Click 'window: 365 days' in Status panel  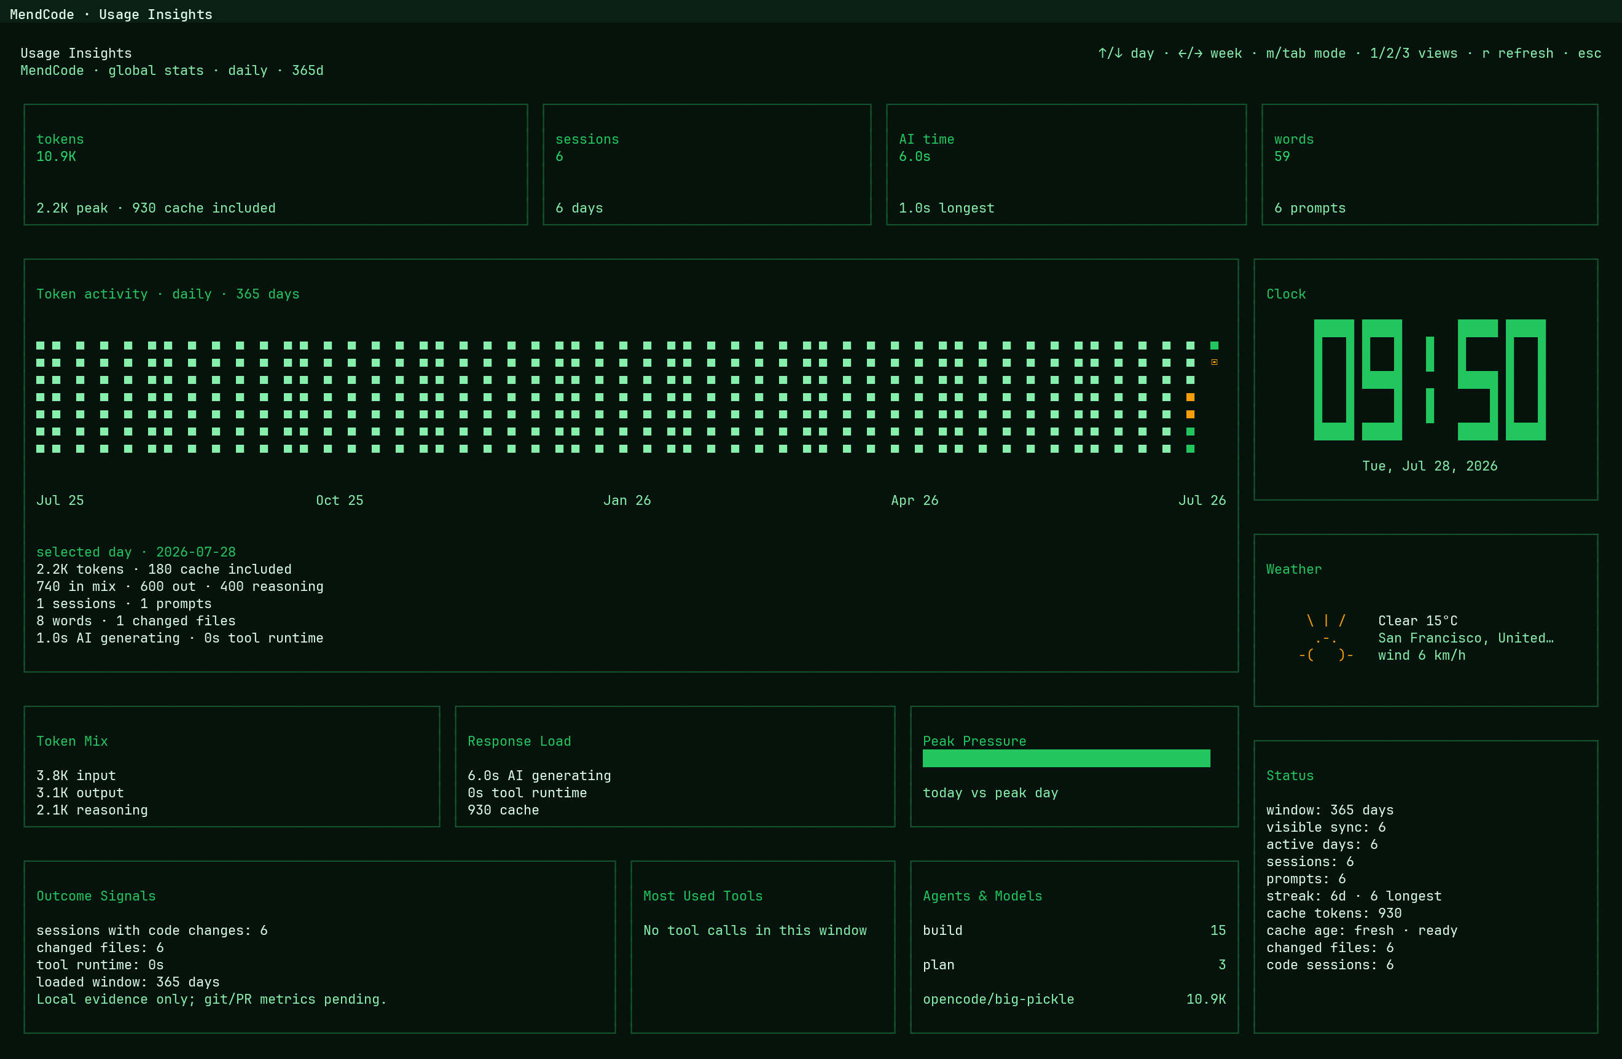click(1330, 810)
